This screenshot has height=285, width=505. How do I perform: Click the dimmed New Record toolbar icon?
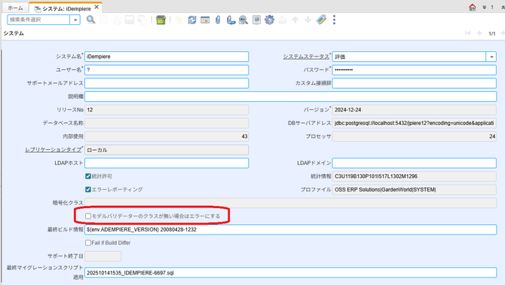[x=104, y=20]
